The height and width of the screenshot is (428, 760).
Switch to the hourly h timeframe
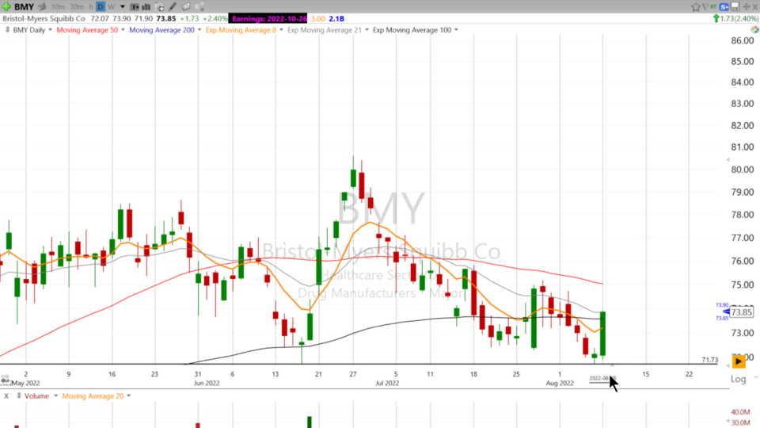(90, 7)
